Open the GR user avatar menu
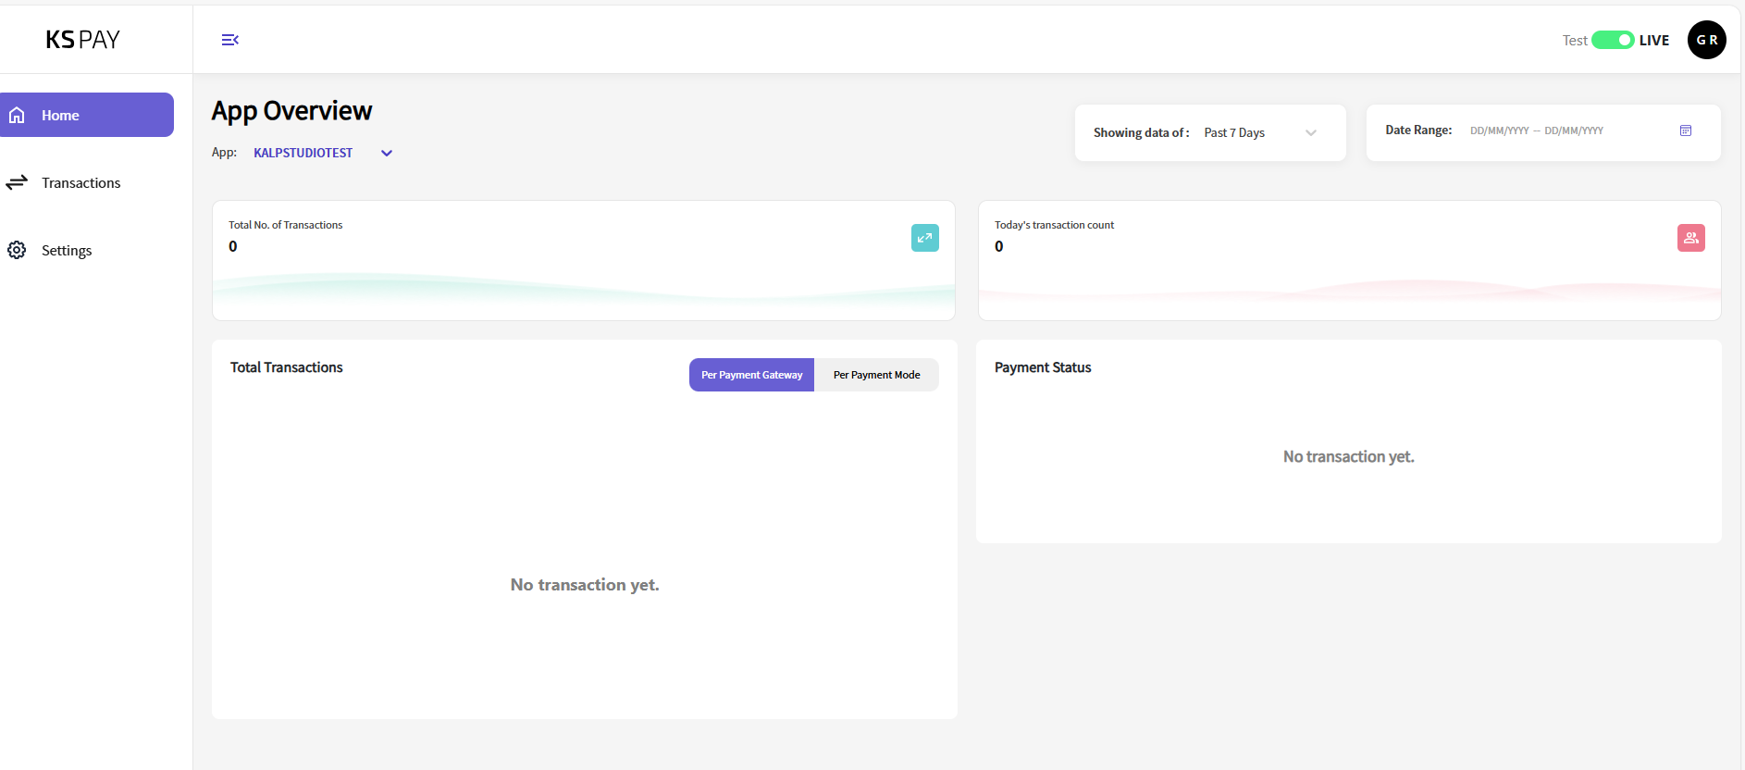This screenshot has width=1745, height=770. click(x=1706, y=40)
